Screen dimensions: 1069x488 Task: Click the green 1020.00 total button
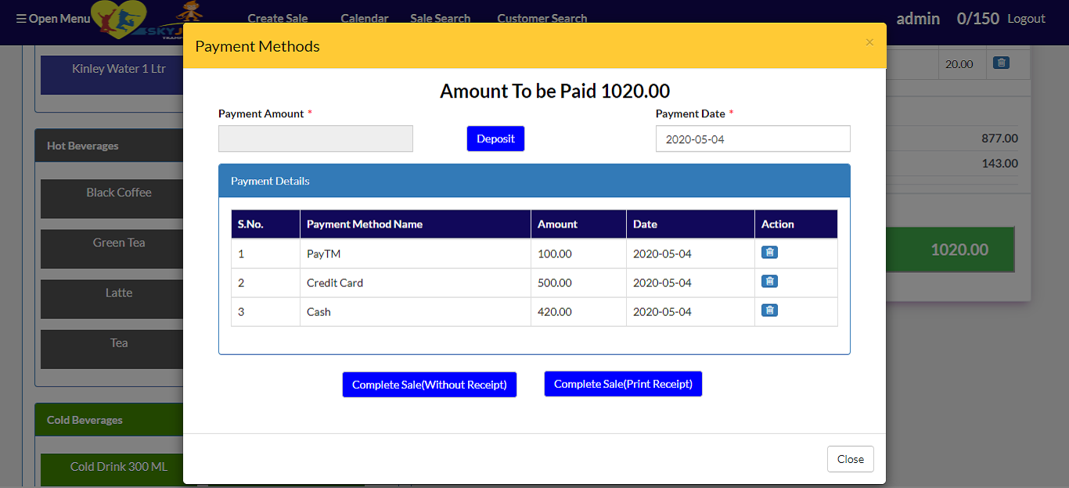[950, 249]
